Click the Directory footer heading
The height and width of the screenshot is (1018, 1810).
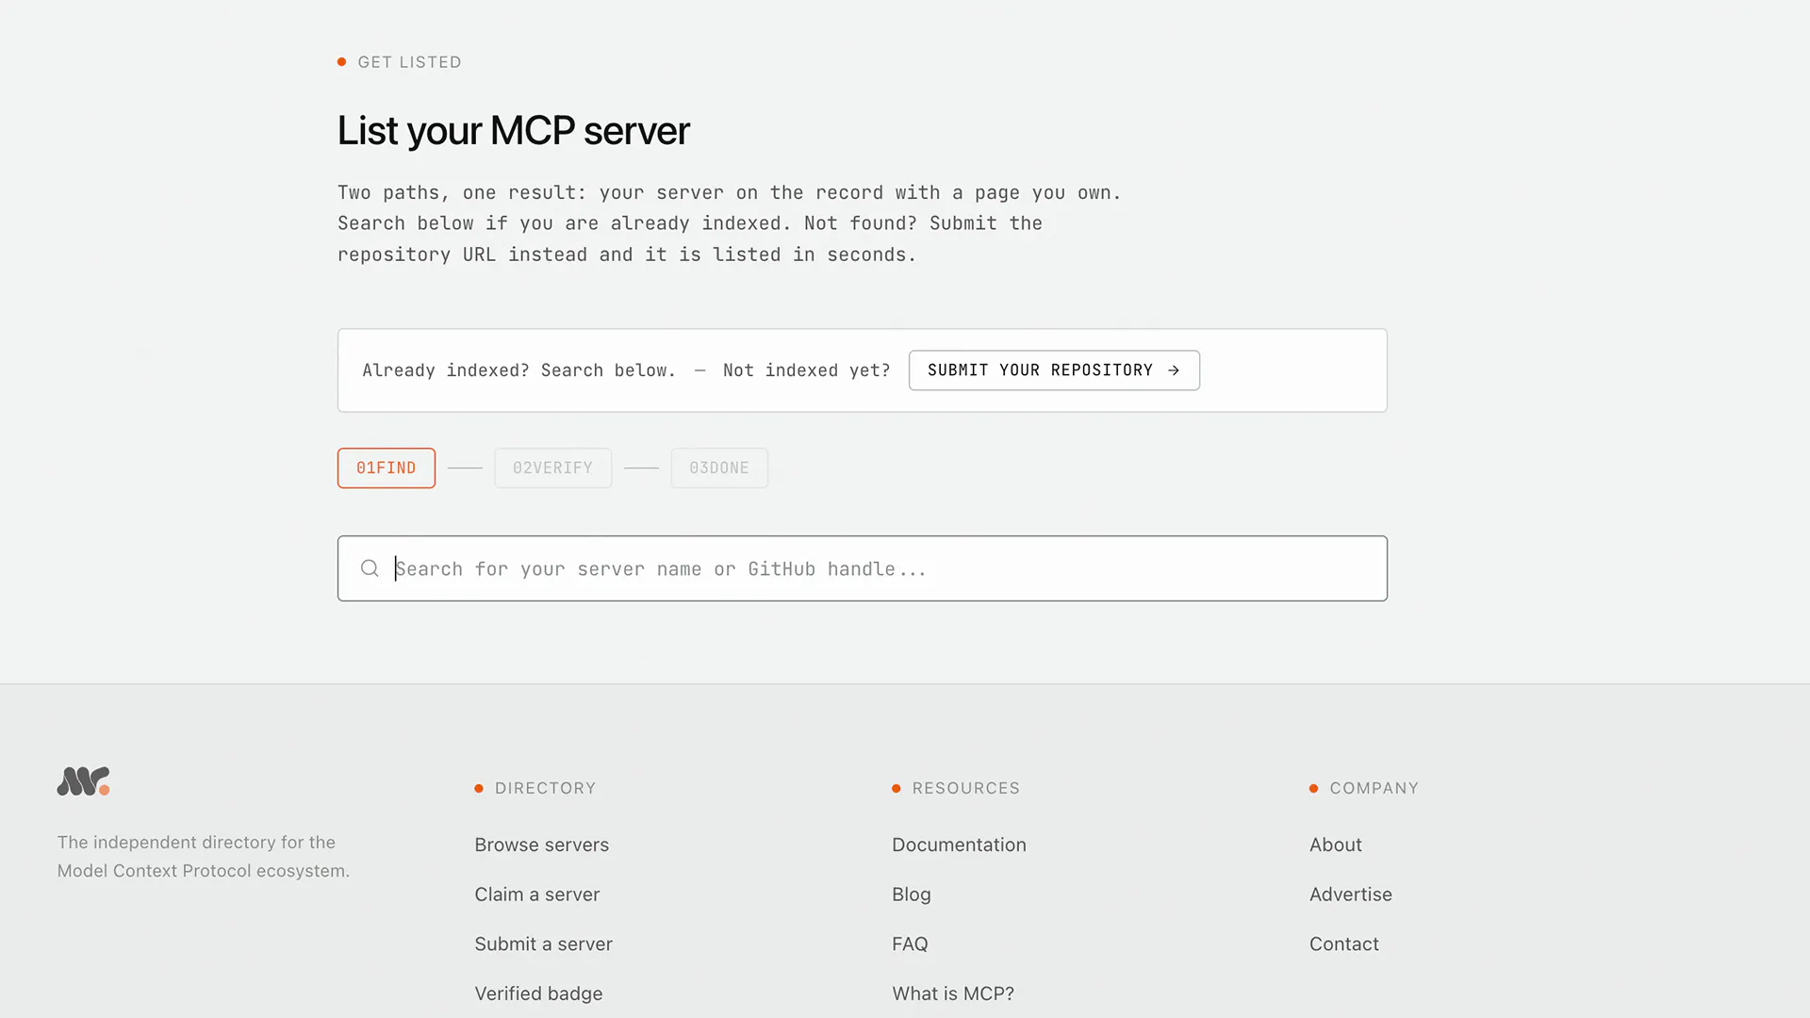(x=545, y=788)
